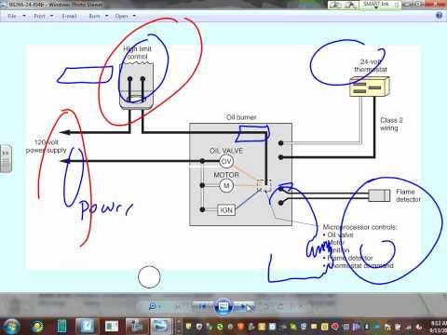Click the green circular arrows tray icon

220,327
